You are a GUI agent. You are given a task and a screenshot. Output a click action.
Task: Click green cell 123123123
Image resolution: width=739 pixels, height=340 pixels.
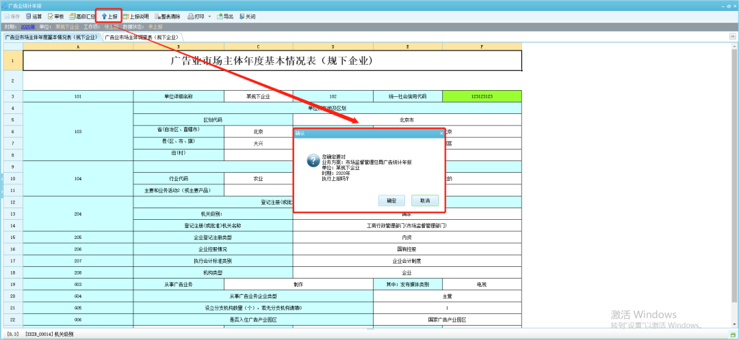[482, 96]
